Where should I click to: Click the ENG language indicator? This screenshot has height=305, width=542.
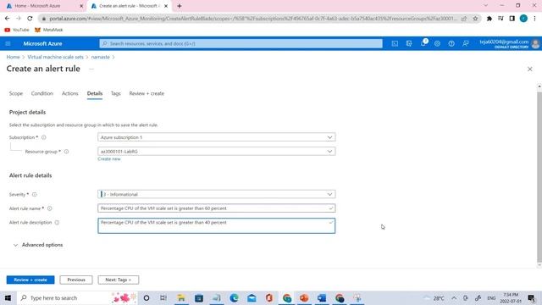point(491,297)
